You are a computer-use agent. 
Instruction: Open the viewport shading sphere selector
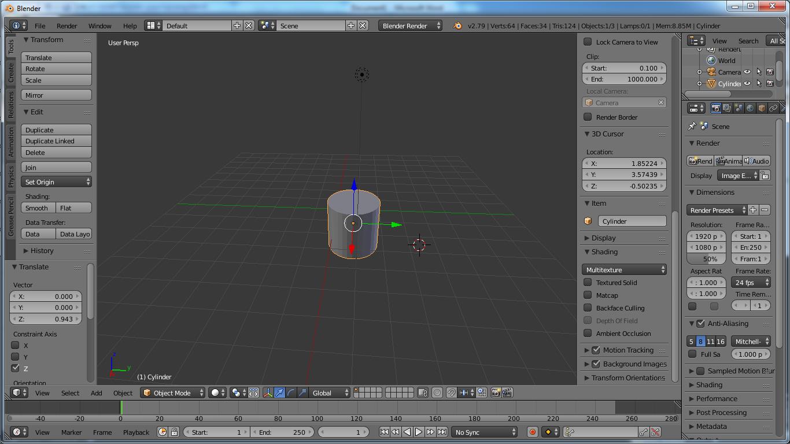click(x=217, y=393)
